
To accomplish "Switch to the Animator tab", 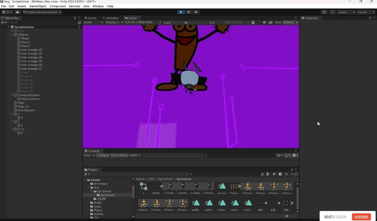I will tap(111, 18).
